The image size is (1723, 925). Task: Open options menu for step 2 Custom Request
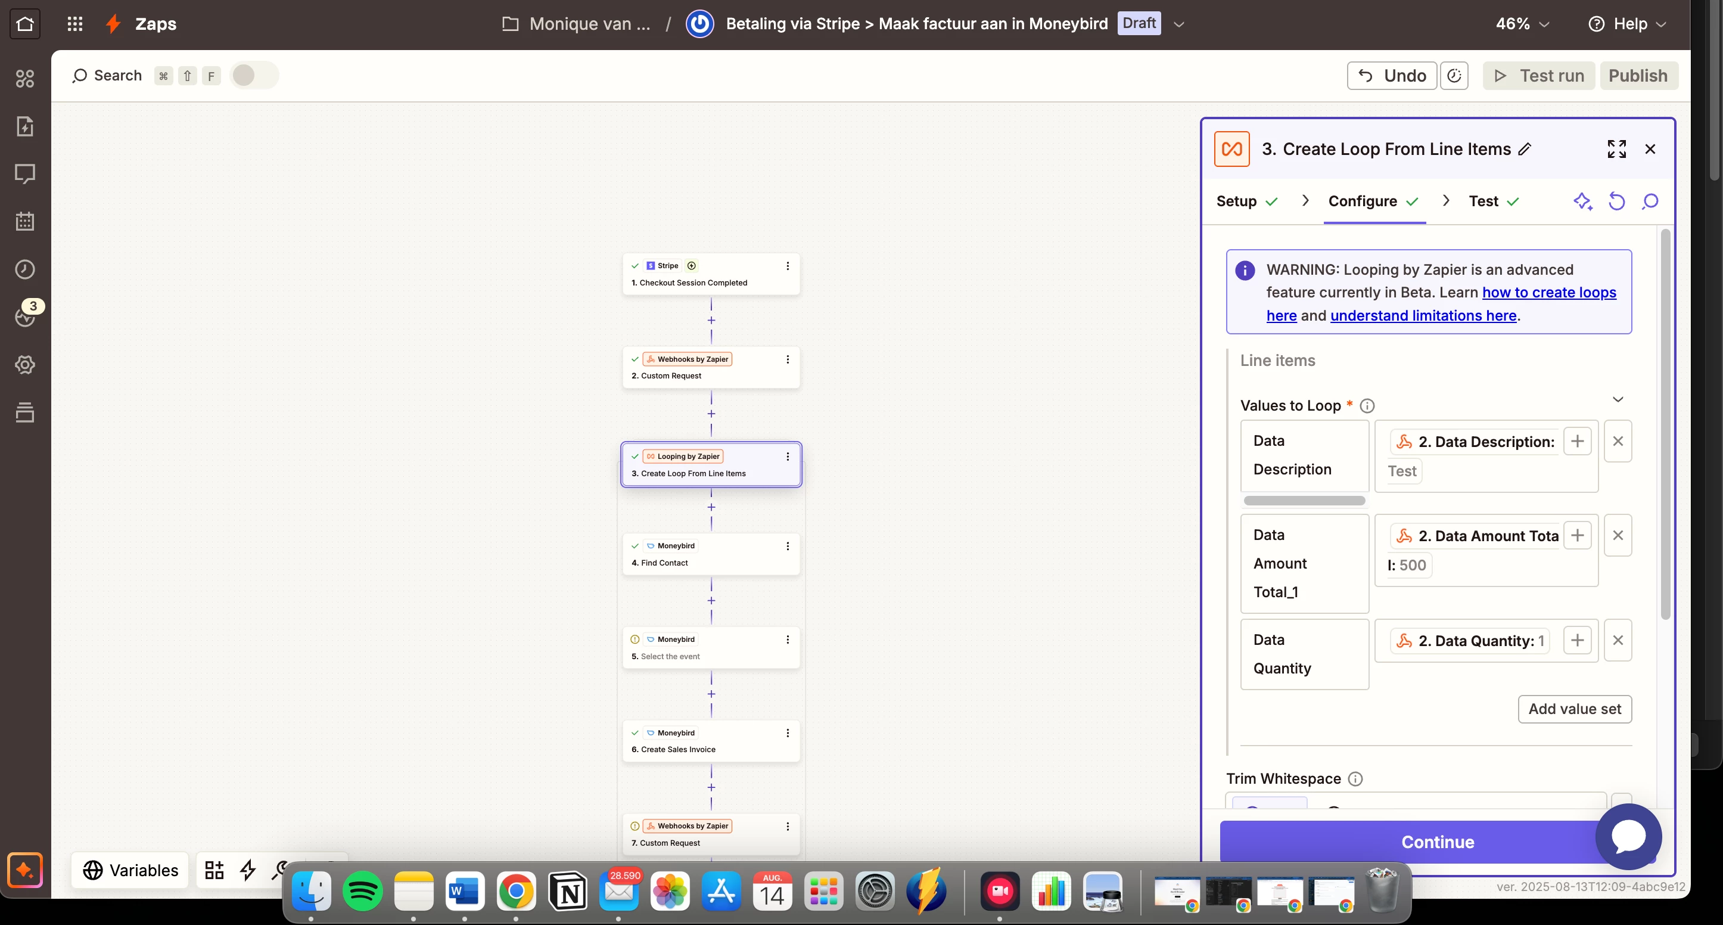(787, 359)
